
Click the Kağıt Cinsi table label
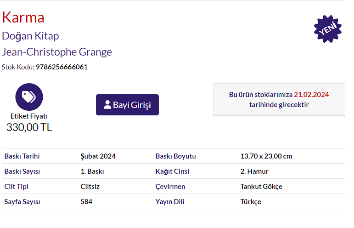tap(172, 171)
